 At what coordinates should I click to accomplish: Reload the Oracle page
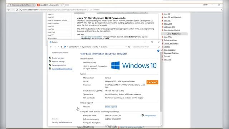[x=17, y=10]
